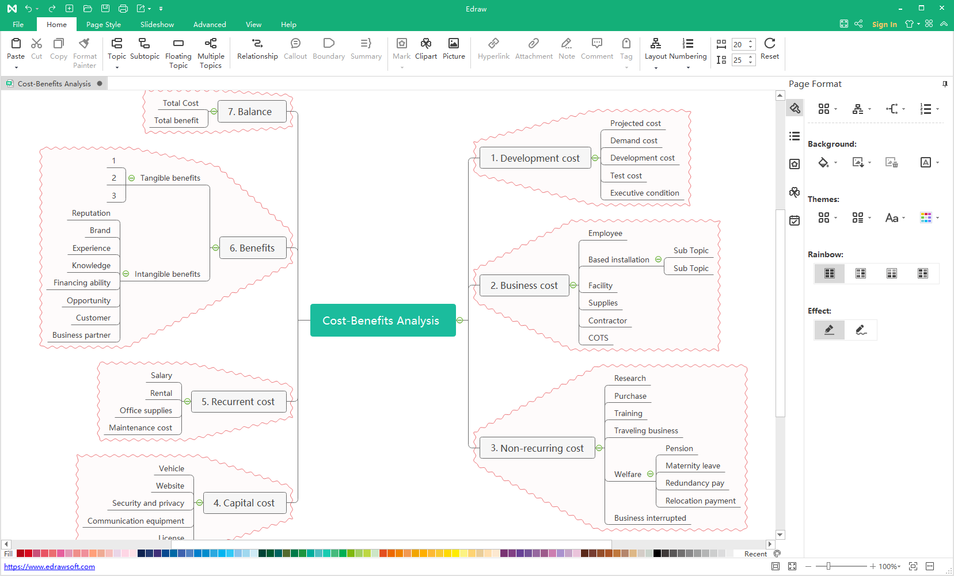Image resolution: width=954 pixels, height=576 pixels.
Task: Pick the red swatch in the Fill palette
Action: coord(28,554)
